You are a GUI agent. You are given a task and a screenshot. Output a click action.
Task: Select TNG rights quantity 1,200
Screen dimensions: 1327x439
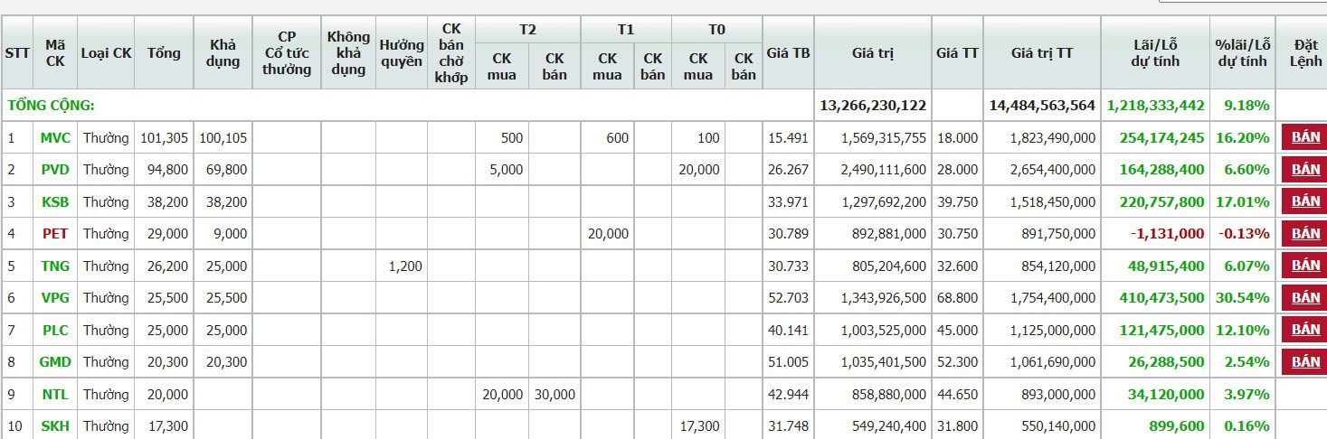pos(405,266)
